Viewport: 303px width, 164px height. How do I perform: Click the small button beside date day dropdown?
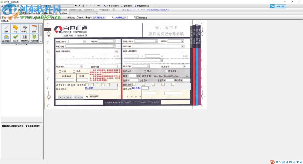click(x=82, y=97)
